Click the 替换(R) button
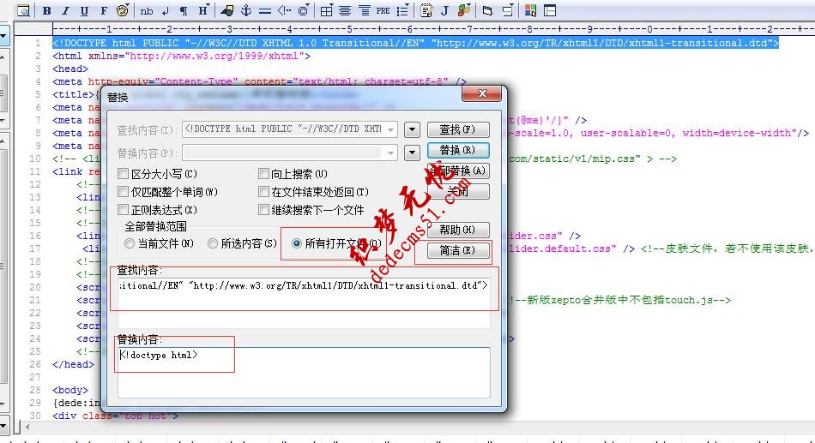815x443 pixels. [x=458, y=150]
